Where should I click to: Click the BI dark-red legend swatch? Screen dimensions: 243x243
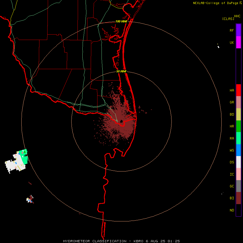[x=238, y=198]
